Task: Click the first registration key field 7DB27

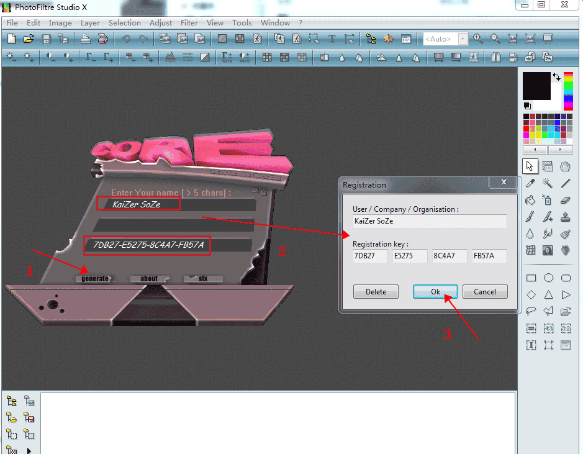Action: pos(370,256)
